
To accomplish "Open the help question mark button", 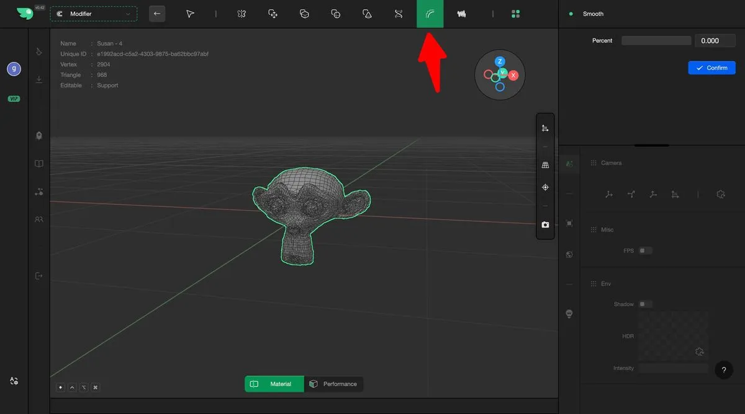I will pos(724,370).
